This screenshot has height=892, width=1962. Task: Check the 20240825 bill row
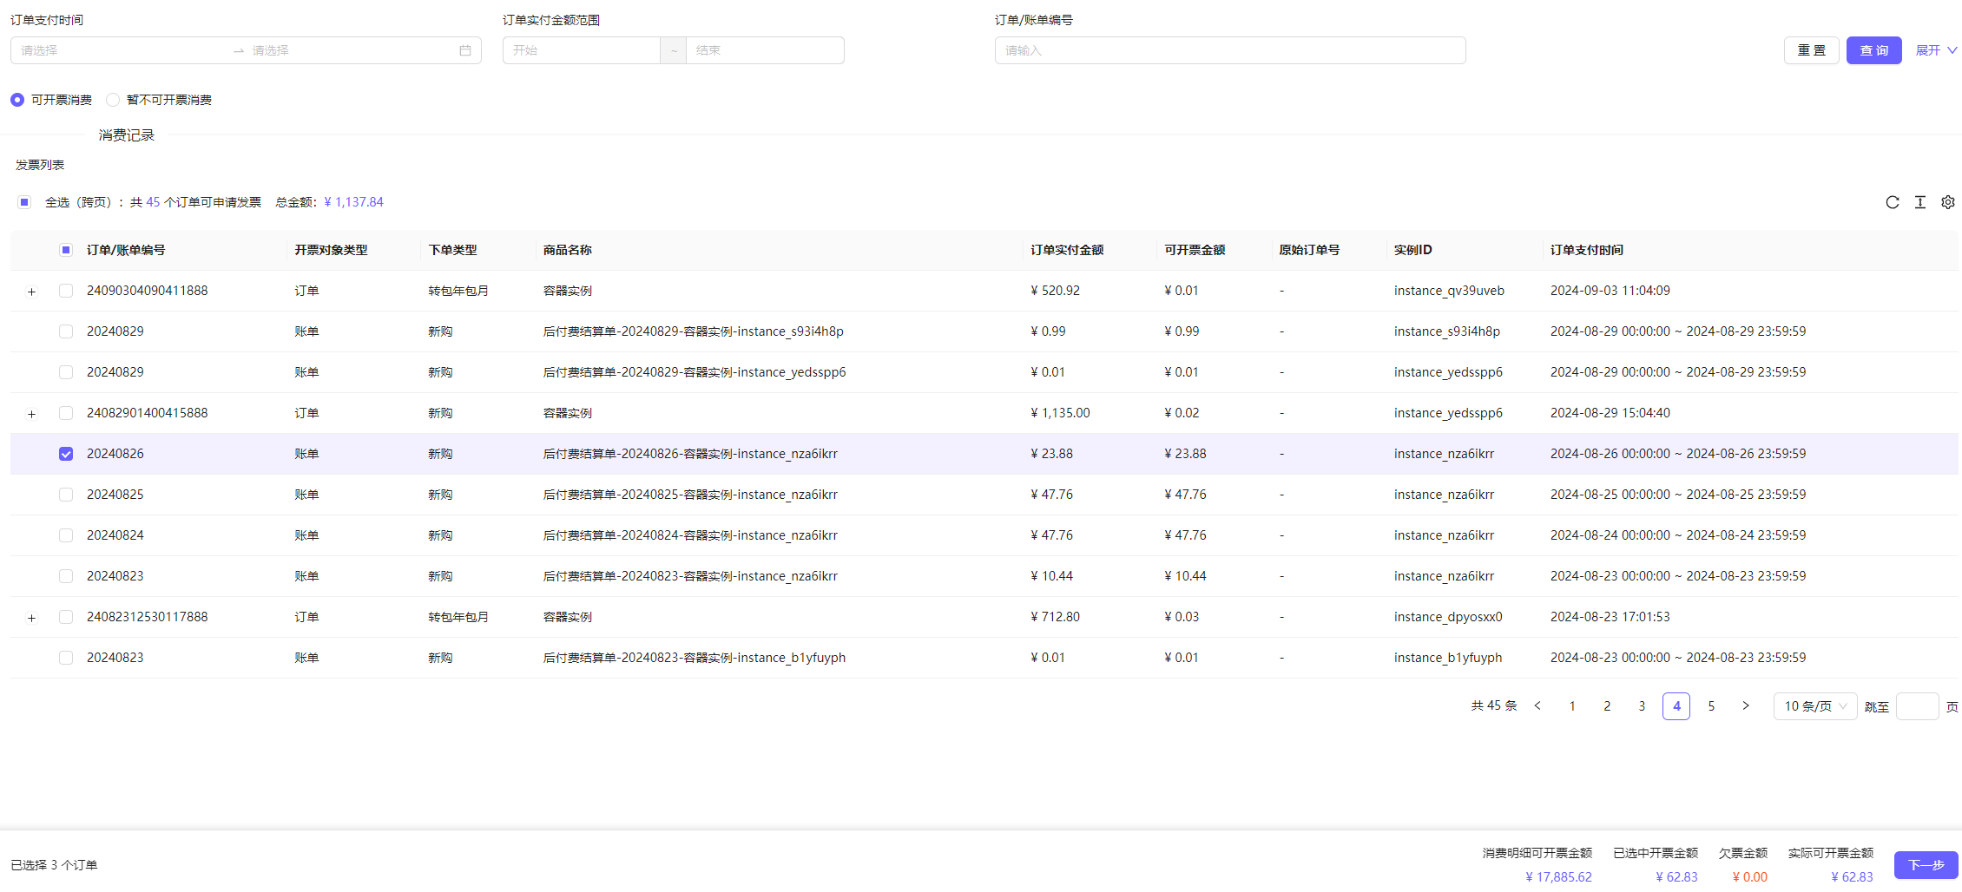pos(66,495)
